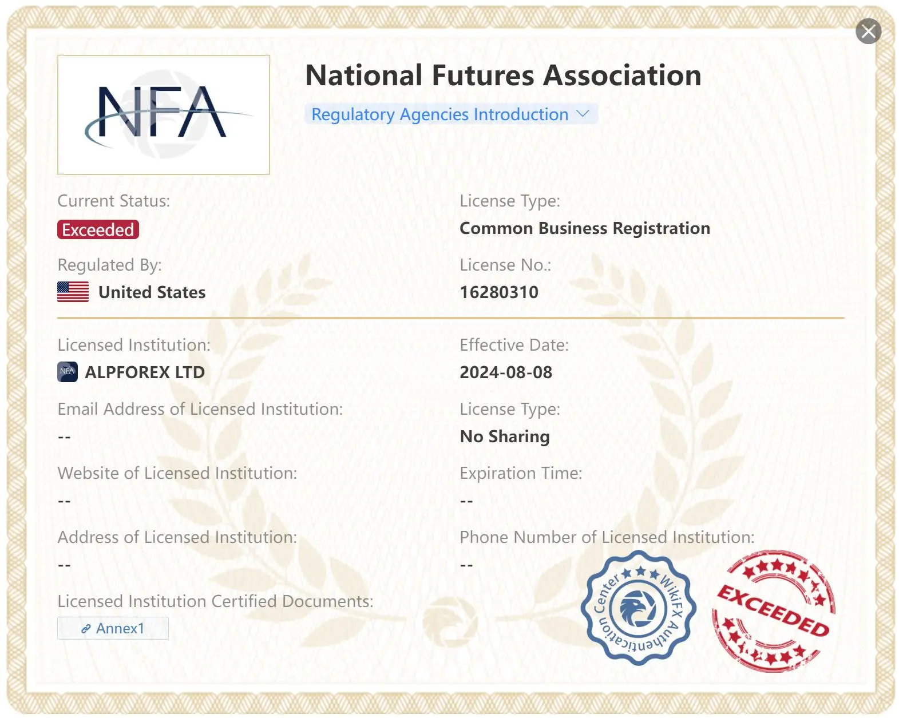Click the chevron next to Regulatory Agencies Introduction

coord(583,113)
